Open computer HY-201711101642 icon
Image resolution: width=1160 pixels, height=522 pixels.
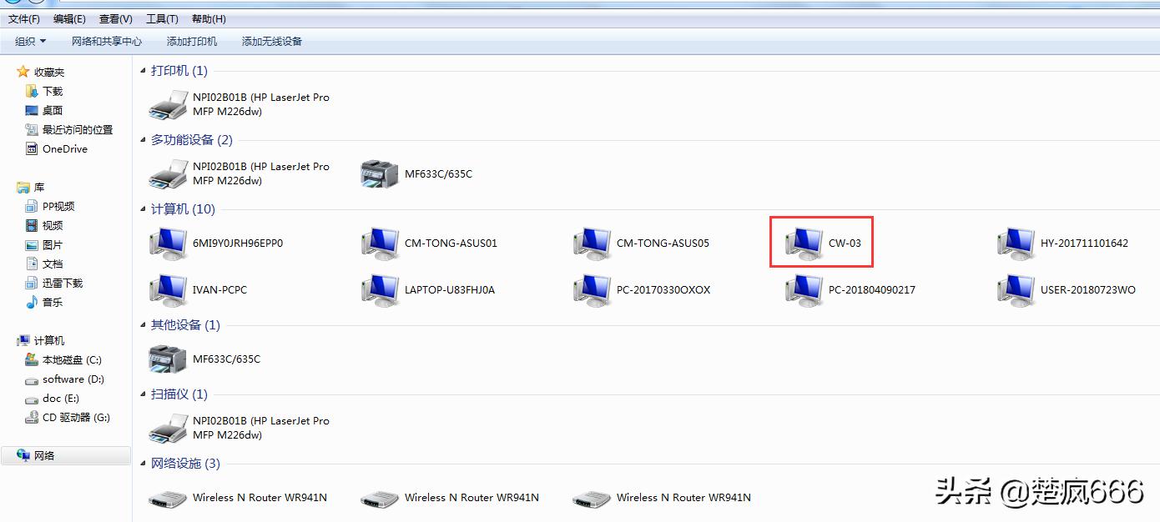click(1016, 243)
